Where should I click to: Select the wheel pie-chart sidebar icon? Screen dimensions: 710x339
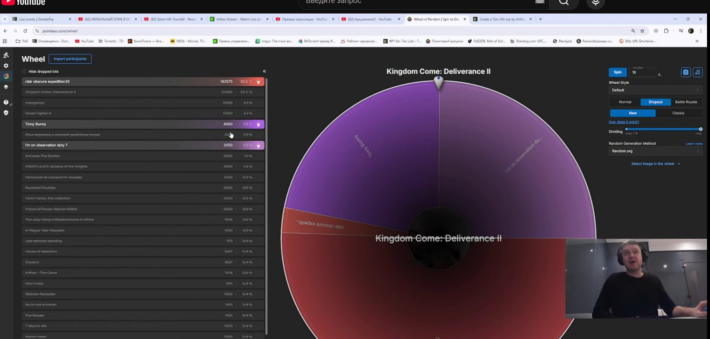point(6,76)
